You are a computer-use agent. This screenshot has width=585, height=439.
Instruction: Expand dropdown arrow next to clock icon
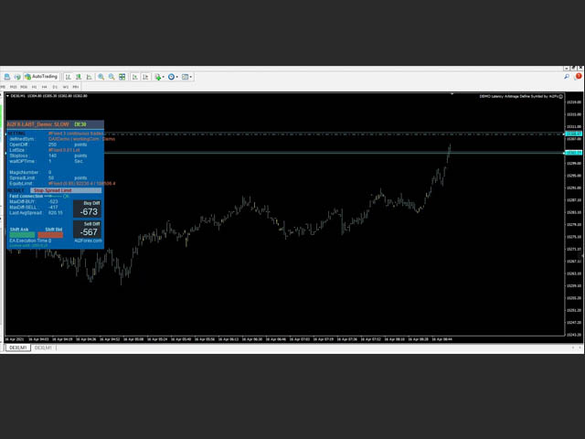coord(176,77)
